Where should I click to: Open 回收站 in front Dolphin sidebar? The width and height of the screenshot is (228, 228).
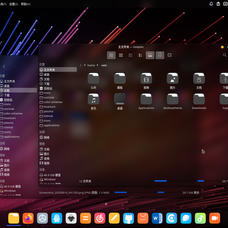[x=58, y=88]
